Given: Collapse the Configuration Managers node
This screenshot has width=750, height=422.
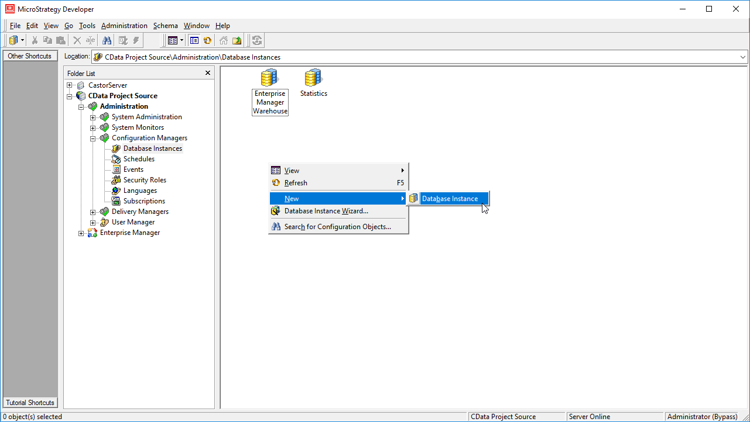Looking at the screenshot, I should coord(93,138).
